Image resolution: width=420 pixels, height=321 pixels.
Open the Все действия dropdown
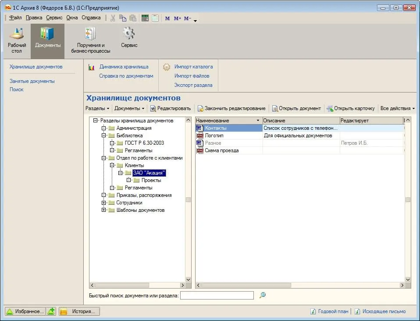pos(398,108)
